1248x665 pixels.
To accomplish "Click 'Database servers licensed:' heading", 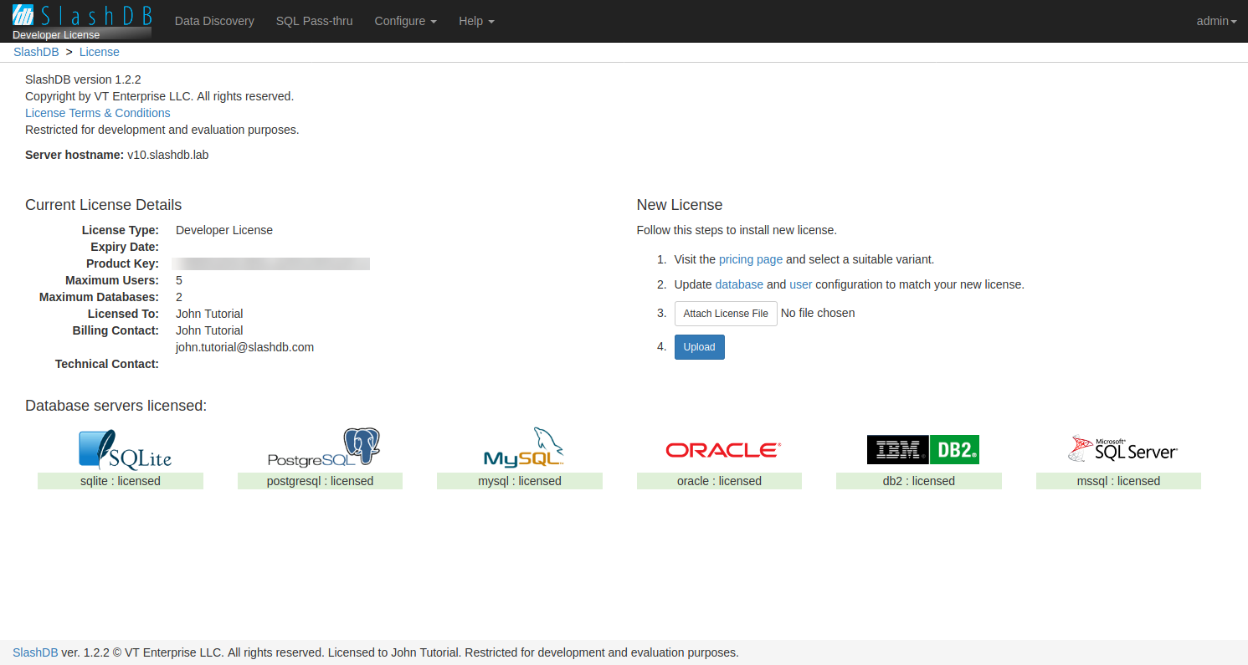I will pos(116,406).
